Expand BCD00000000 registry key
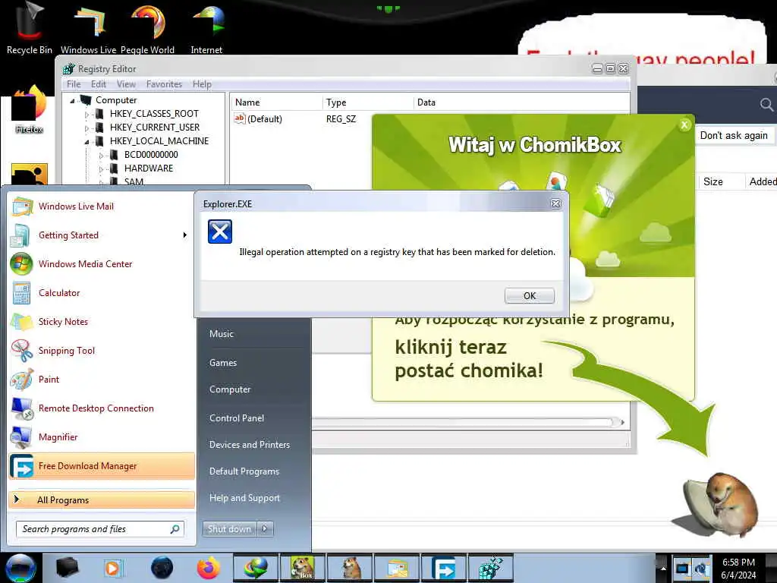 pyautogui.click(x=101, y=155)
